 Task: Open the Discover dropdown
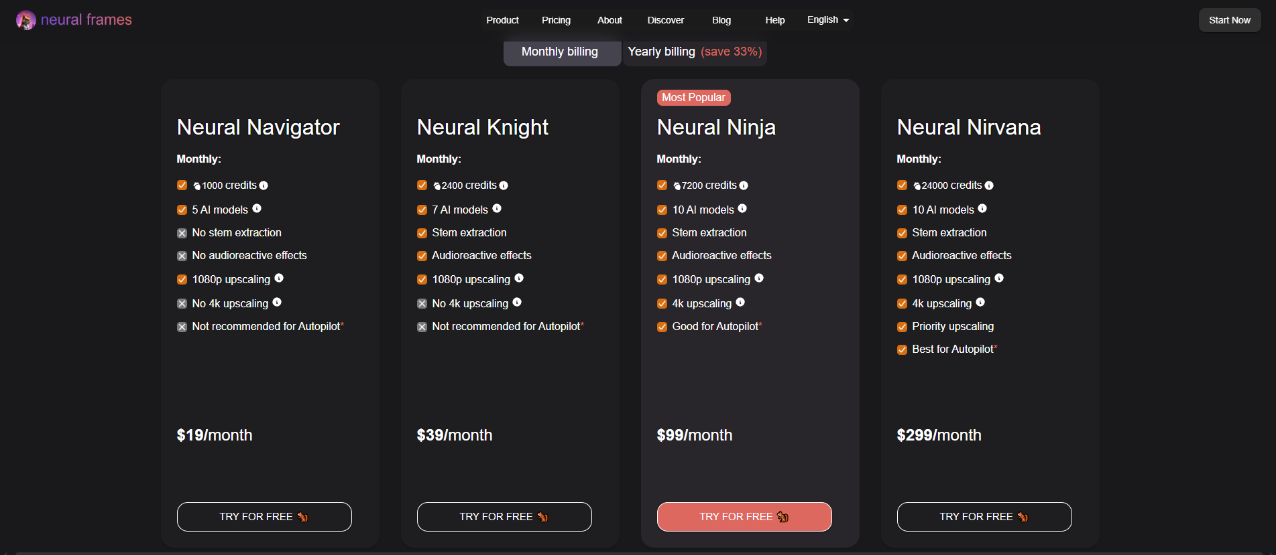tap(665, 20)
